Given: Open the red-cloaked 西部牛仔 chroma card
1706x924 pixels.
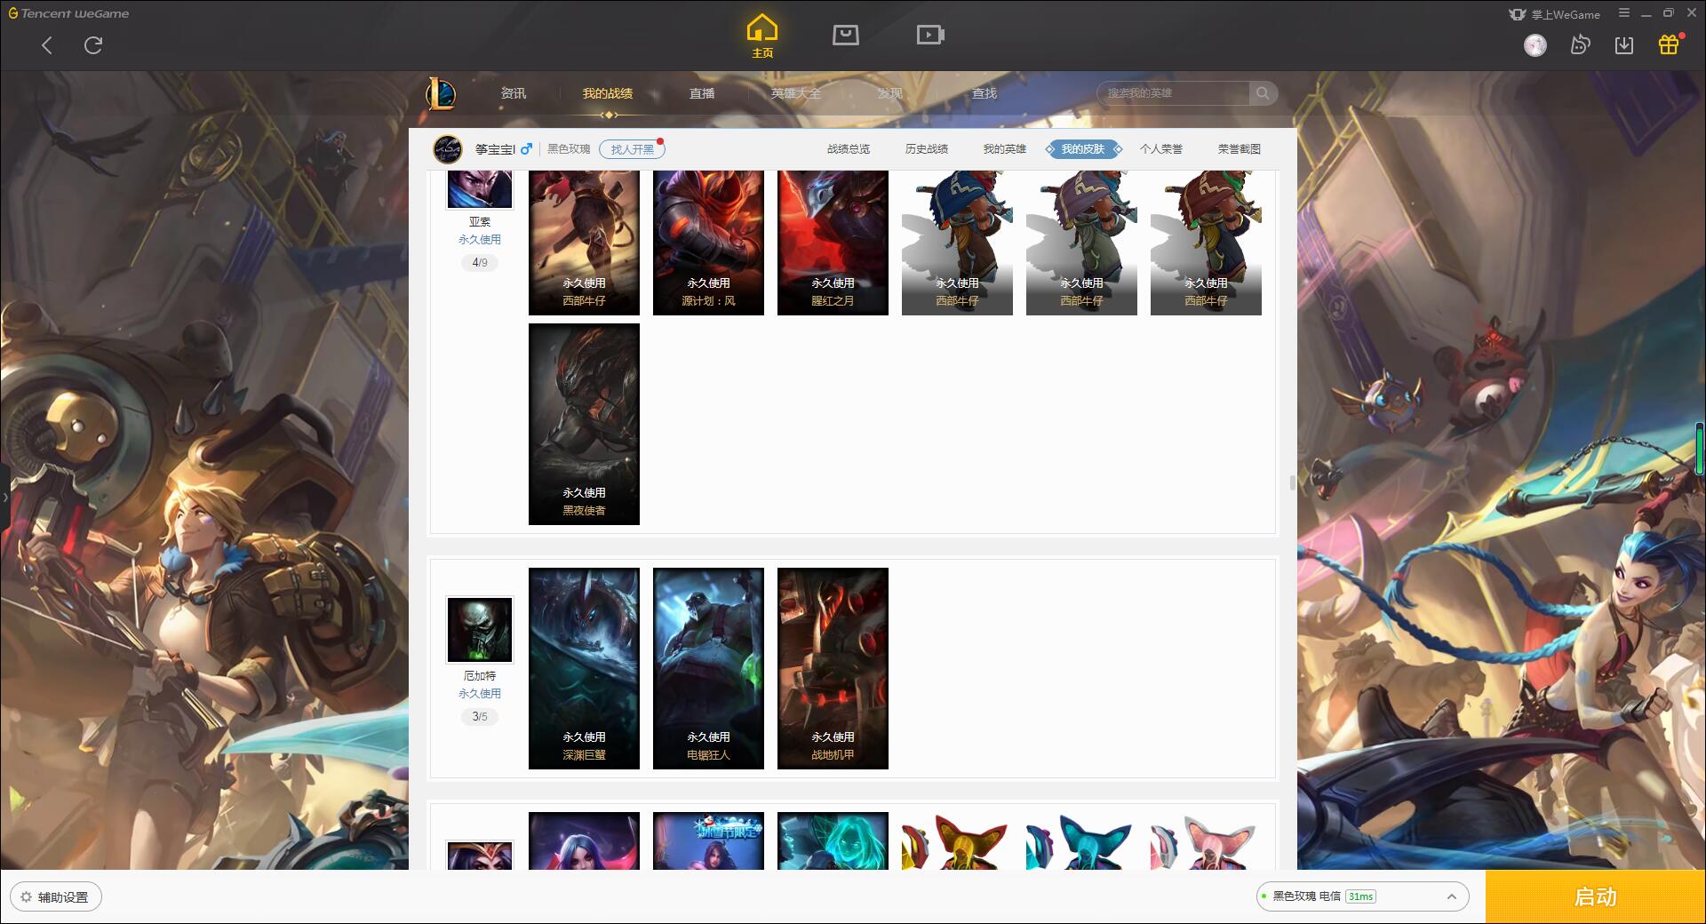Looking at the screenshot, I should [x=1206, y=243].
